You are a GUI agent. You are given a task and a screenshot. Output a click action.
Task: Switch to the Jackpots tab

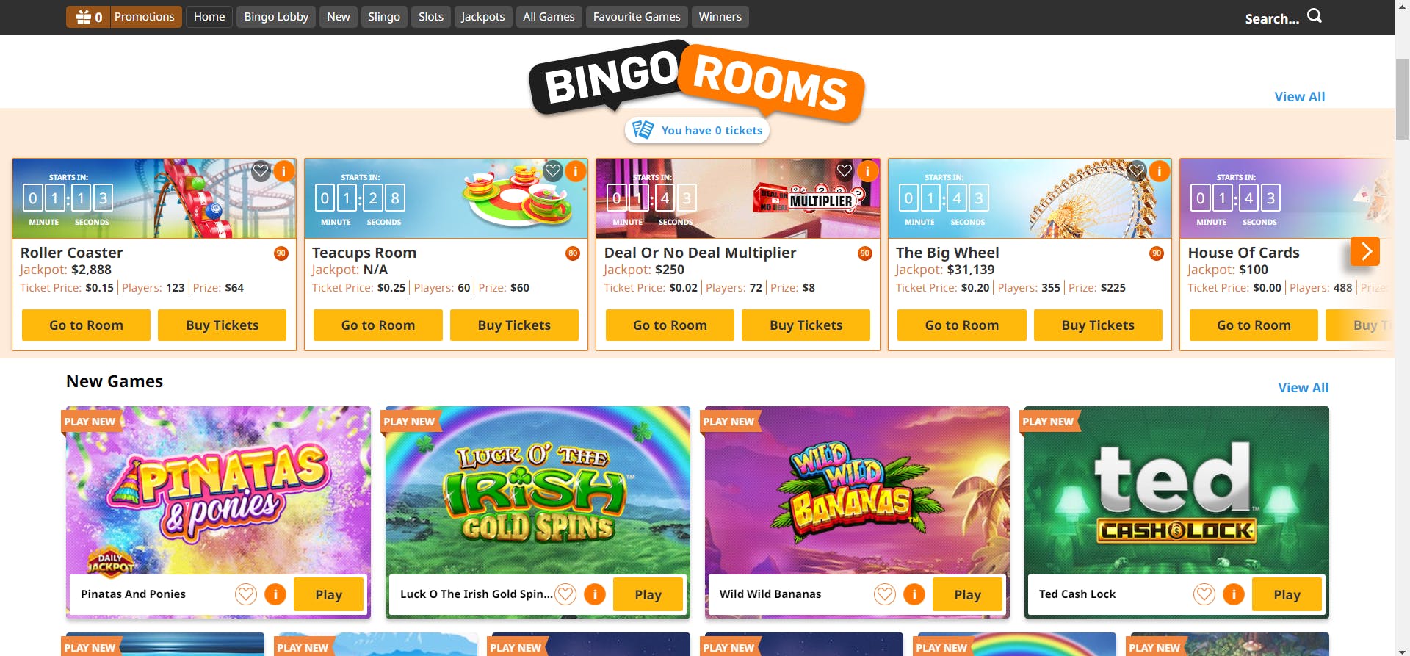[x=482, y=17]
